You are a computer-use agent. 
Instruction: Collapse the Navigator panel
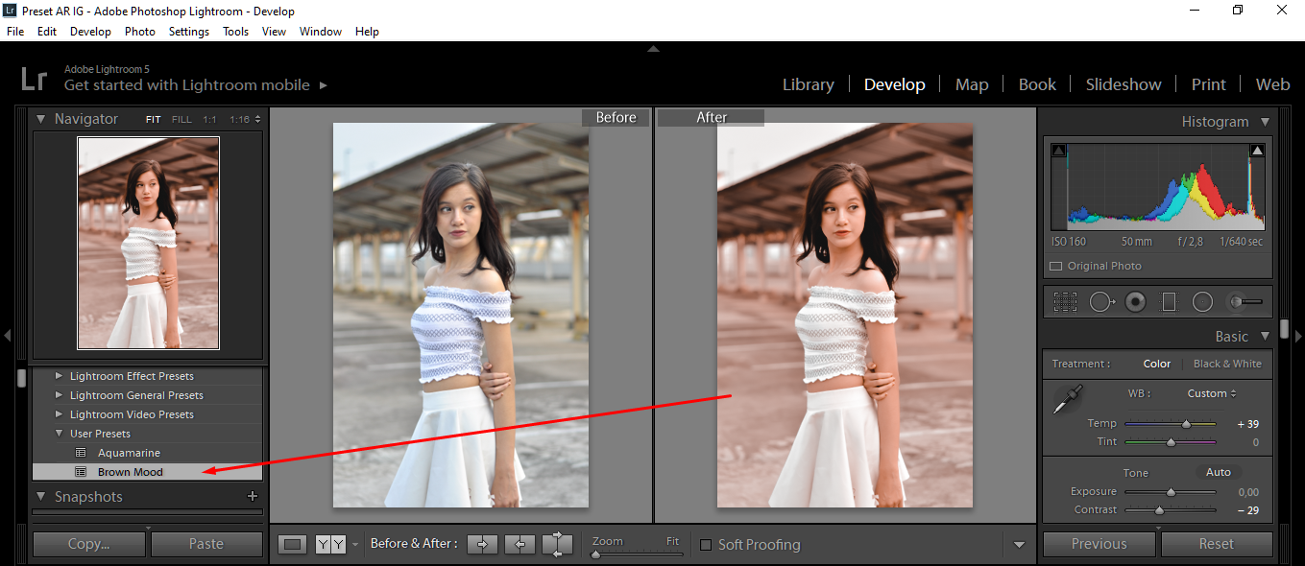point(41,119)
